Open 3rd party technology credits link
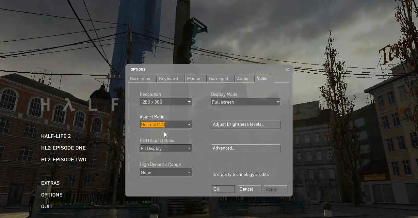 tap(241, 174)
